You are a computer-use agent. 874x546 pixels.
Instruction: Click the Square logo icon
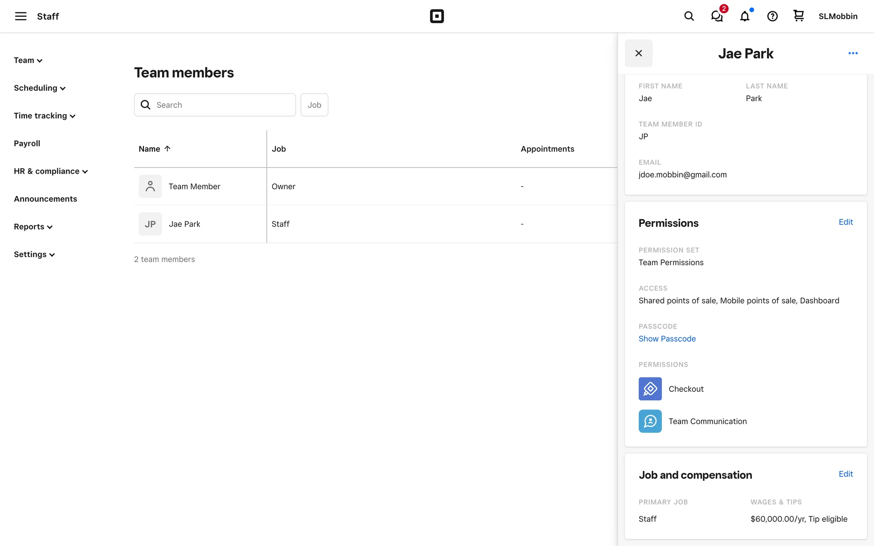[x=437, y=16]
